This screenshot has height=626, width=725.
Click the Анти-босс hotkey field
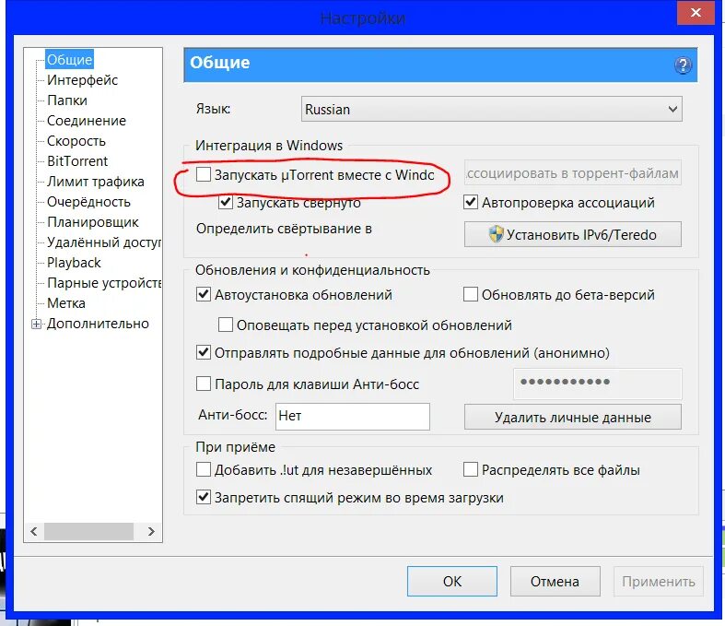[x=352, y=416]
